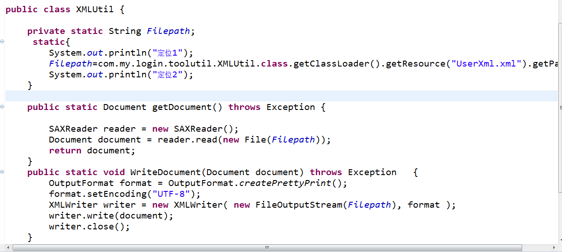Collapse the static initializer block fold marker
Screen dimensions: 562x252
pos(2,42)
